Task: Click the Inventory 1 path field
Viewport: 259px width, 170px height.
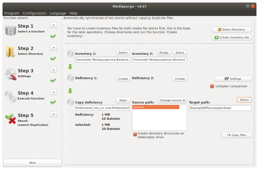Action: (x=103, y=60)
